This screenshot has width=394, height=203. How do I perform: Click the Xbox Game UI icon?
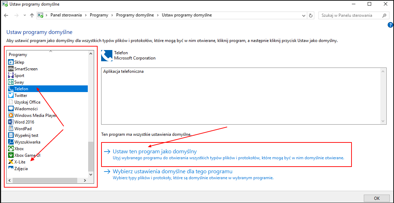point(11,155)
